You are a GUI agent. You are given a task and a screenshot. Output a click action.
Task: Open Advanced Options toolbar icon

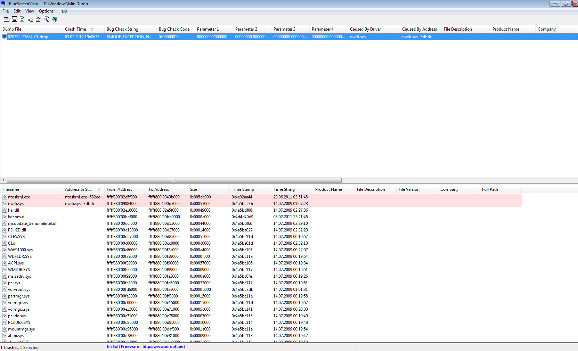click(x=7, y=19)
